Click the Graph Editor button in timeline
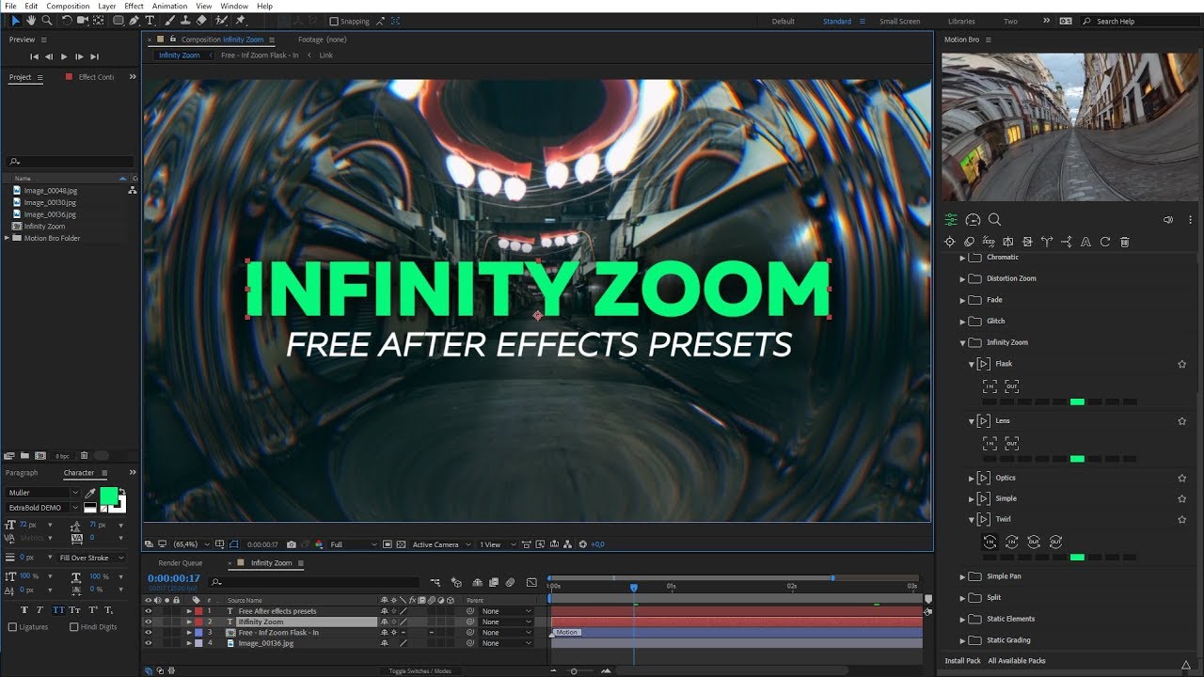 (x=531, y=582)
